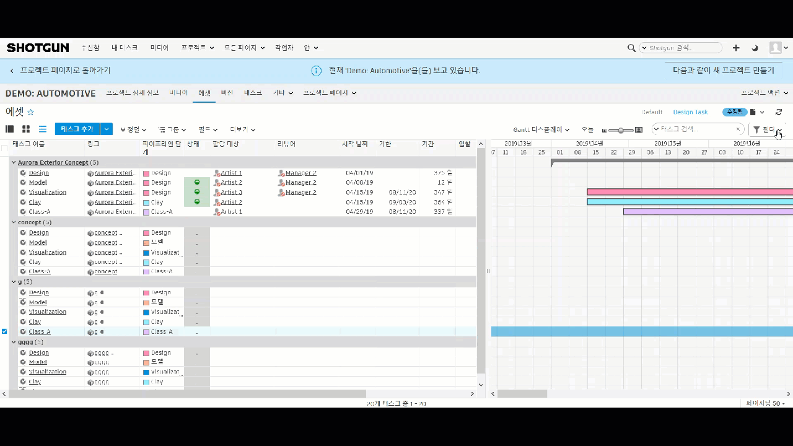Open the Artist 1 link in Aurora Design row

232,173
